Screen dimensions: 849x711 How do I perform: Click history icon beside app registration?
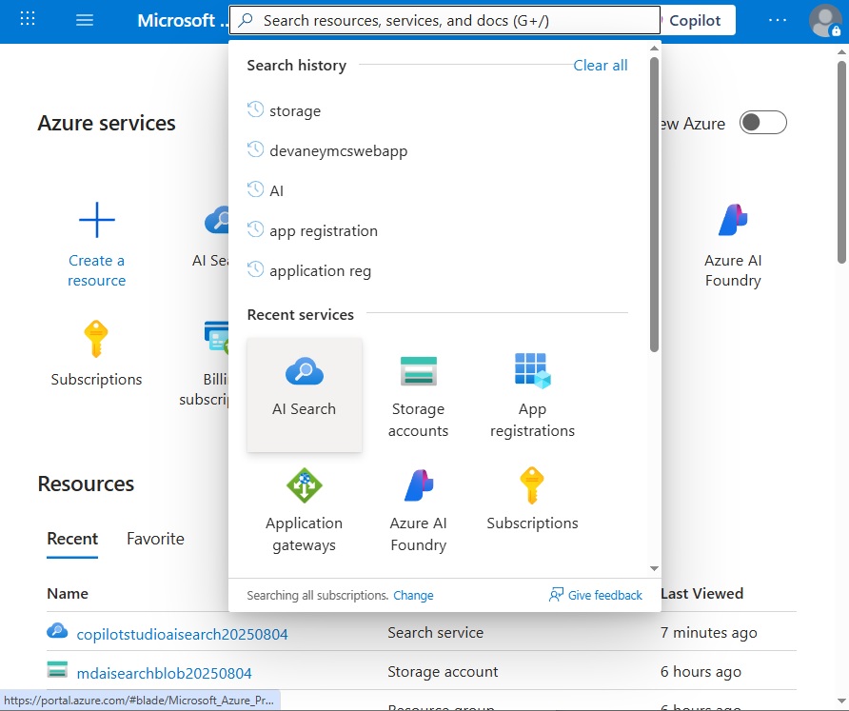256,229
